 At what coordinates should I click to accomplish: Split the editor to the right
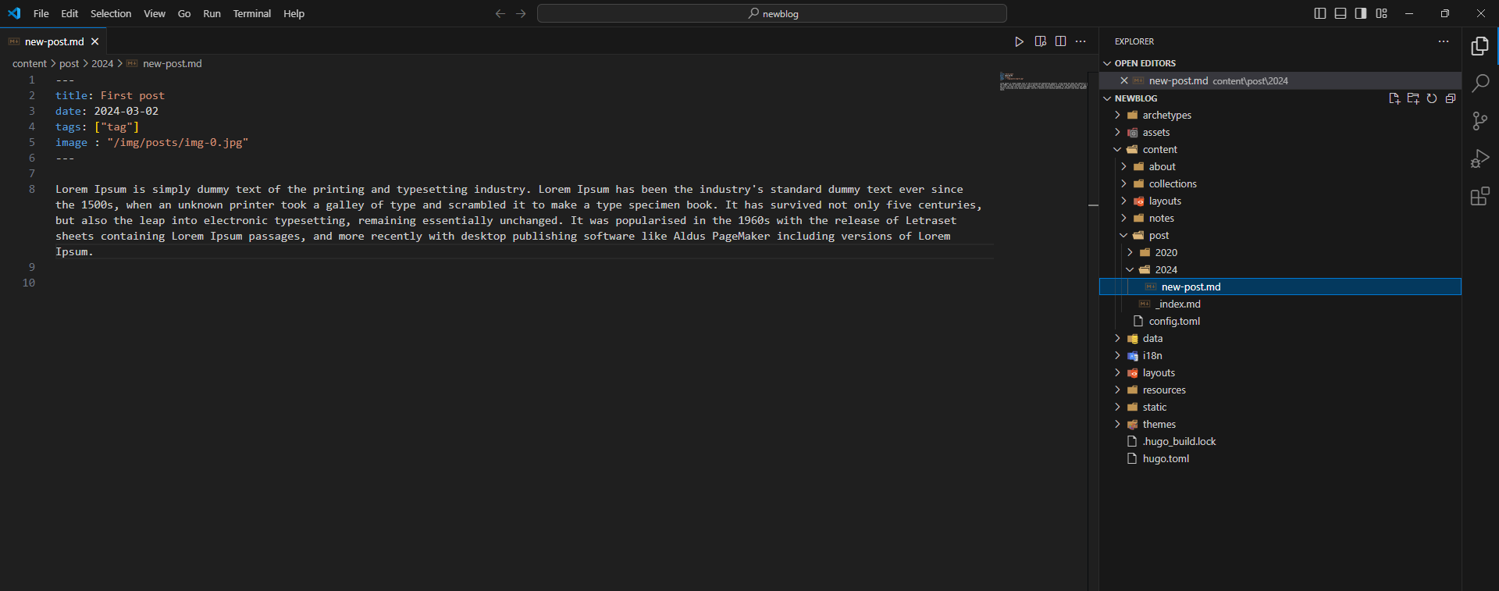[1060, 41]
